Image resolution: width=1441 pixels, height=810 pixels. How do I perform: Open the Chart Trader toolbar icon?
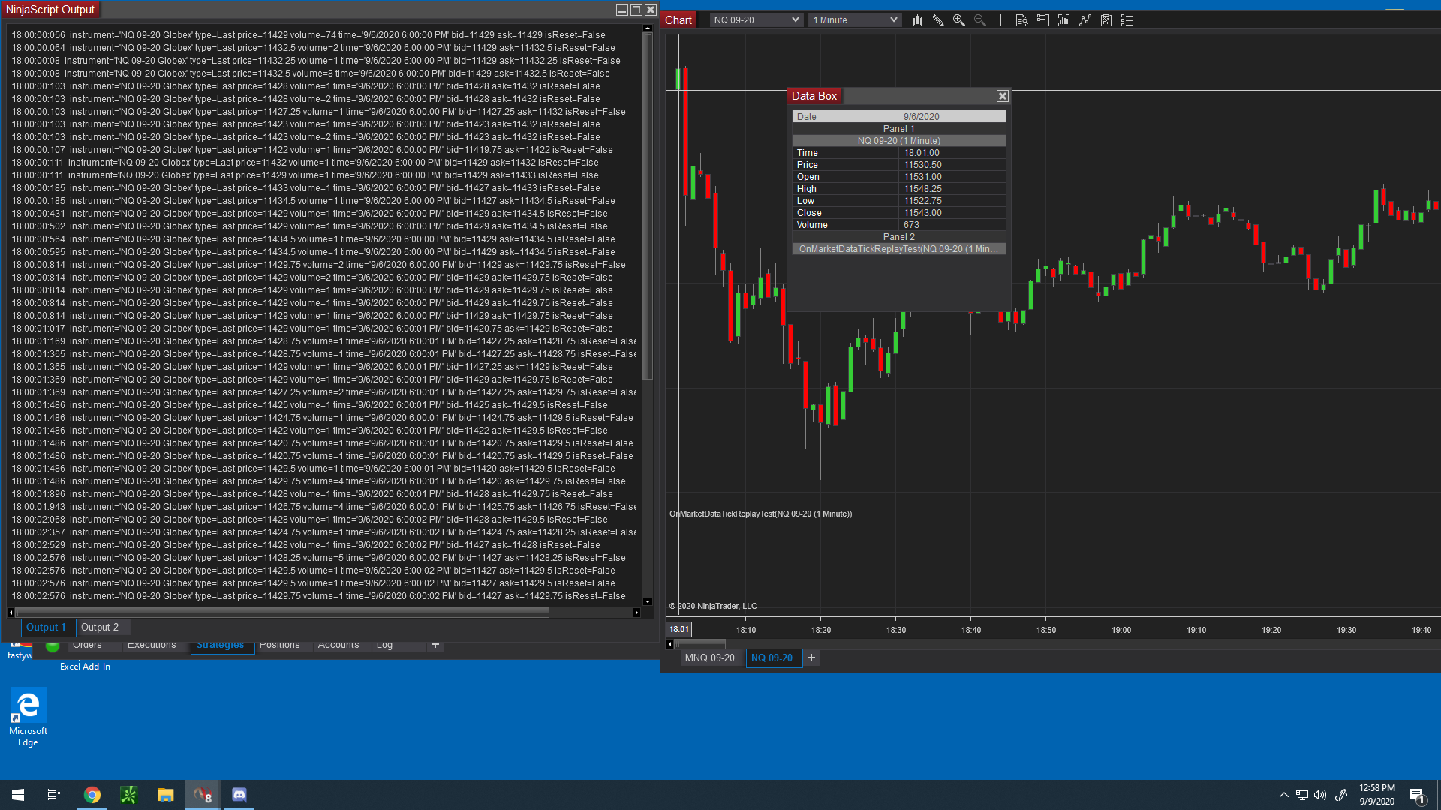pos(1042,20)
